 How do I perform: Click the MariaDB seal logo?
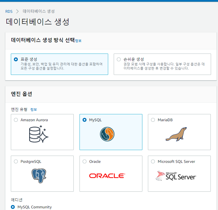(x=176, y=134)
